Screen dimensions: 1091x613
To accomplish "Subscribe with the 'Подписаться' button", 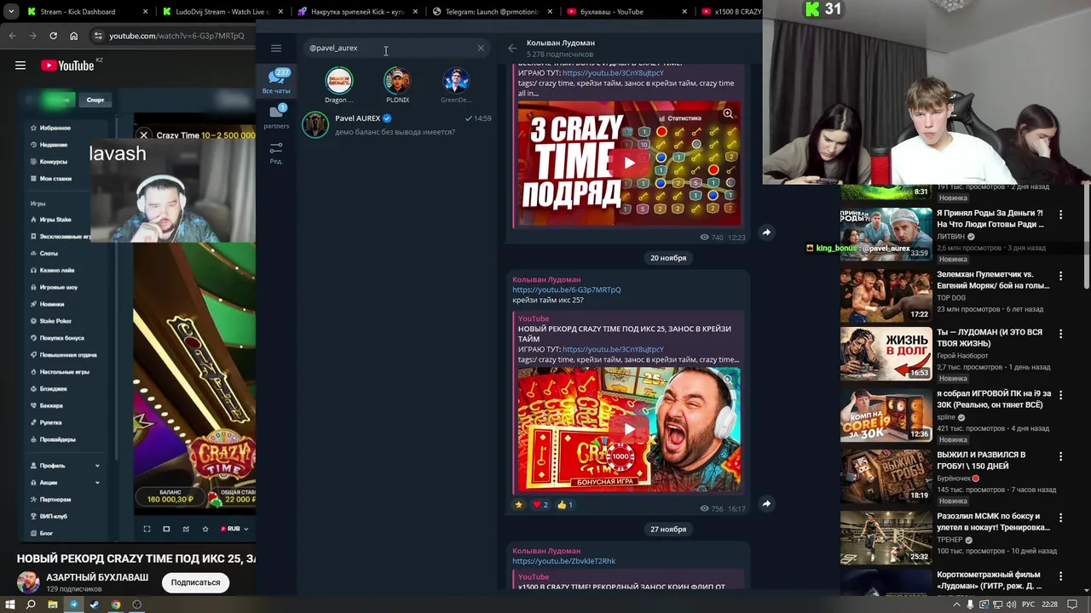I will 195,582.
